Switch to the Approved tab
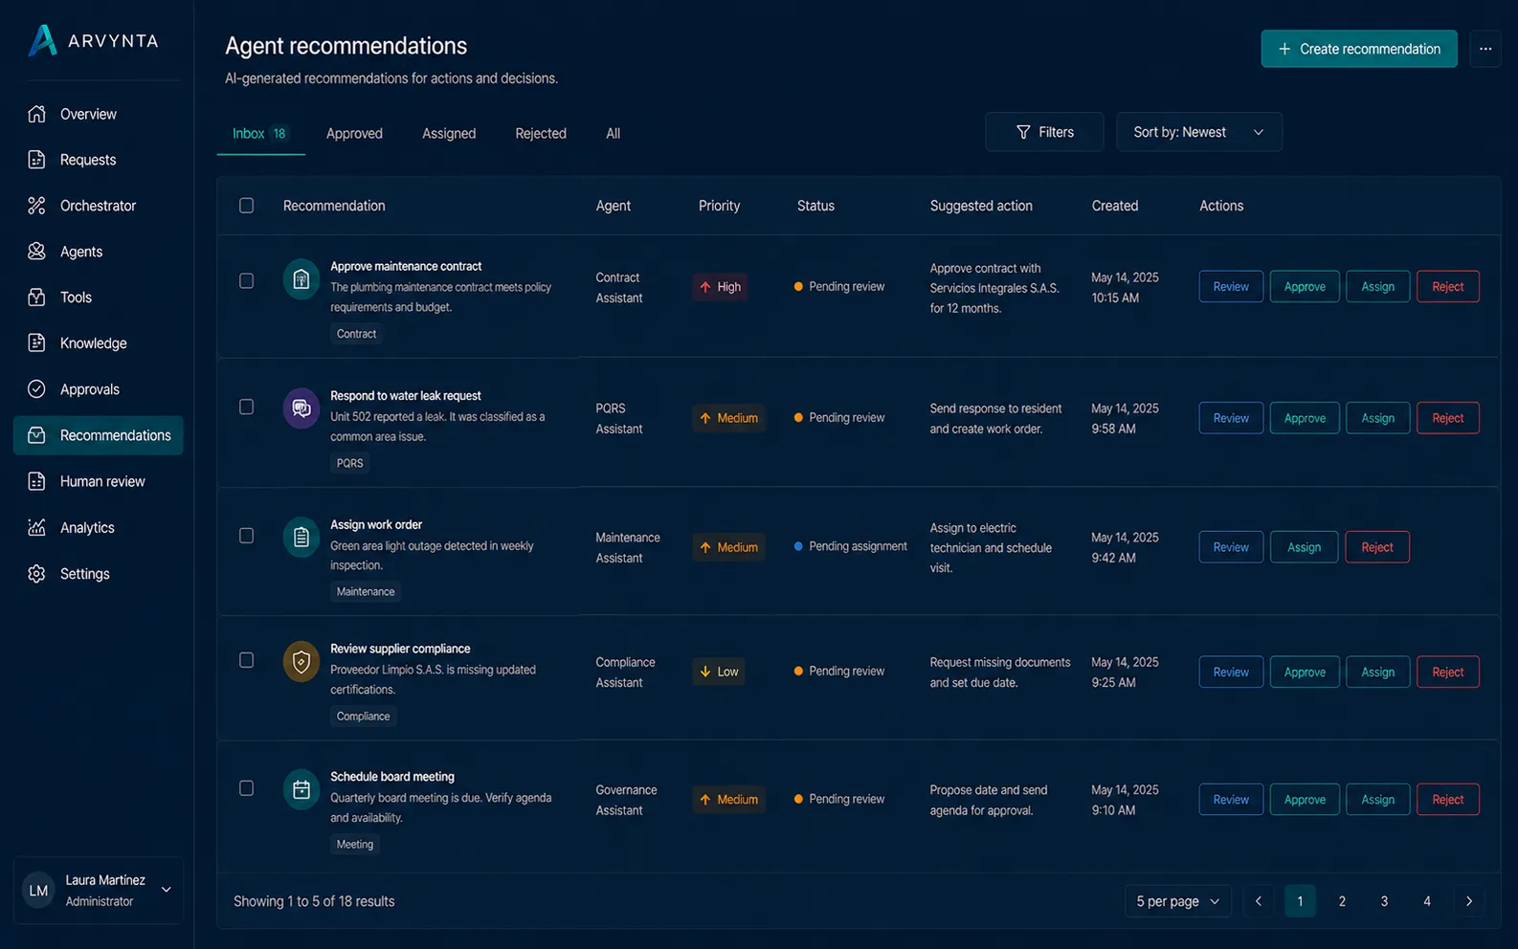Screen dimensions: 1518x949 pyautogui.click(x=354, y=134)
